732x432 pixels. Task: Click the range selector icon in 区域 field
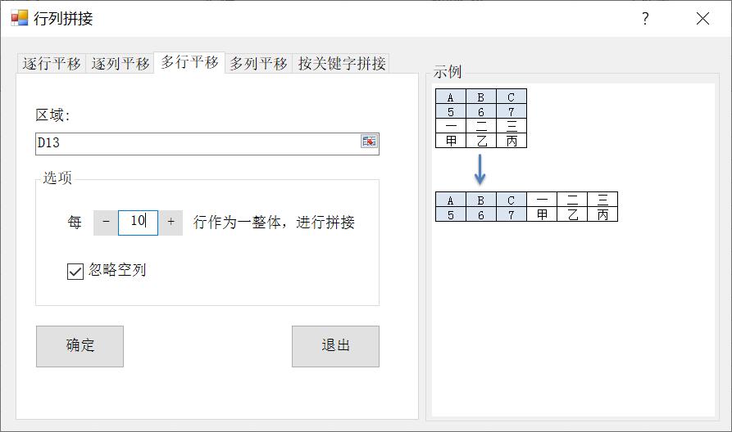[369, 142]
